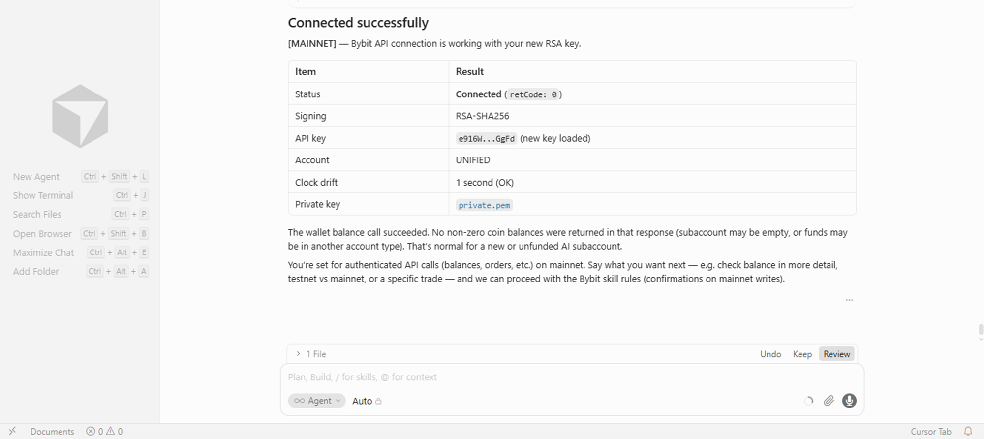Viewport: 984px width, 439px height.
Task: Open the notifications bell in the status bar
Action: [x=968, y=431]
